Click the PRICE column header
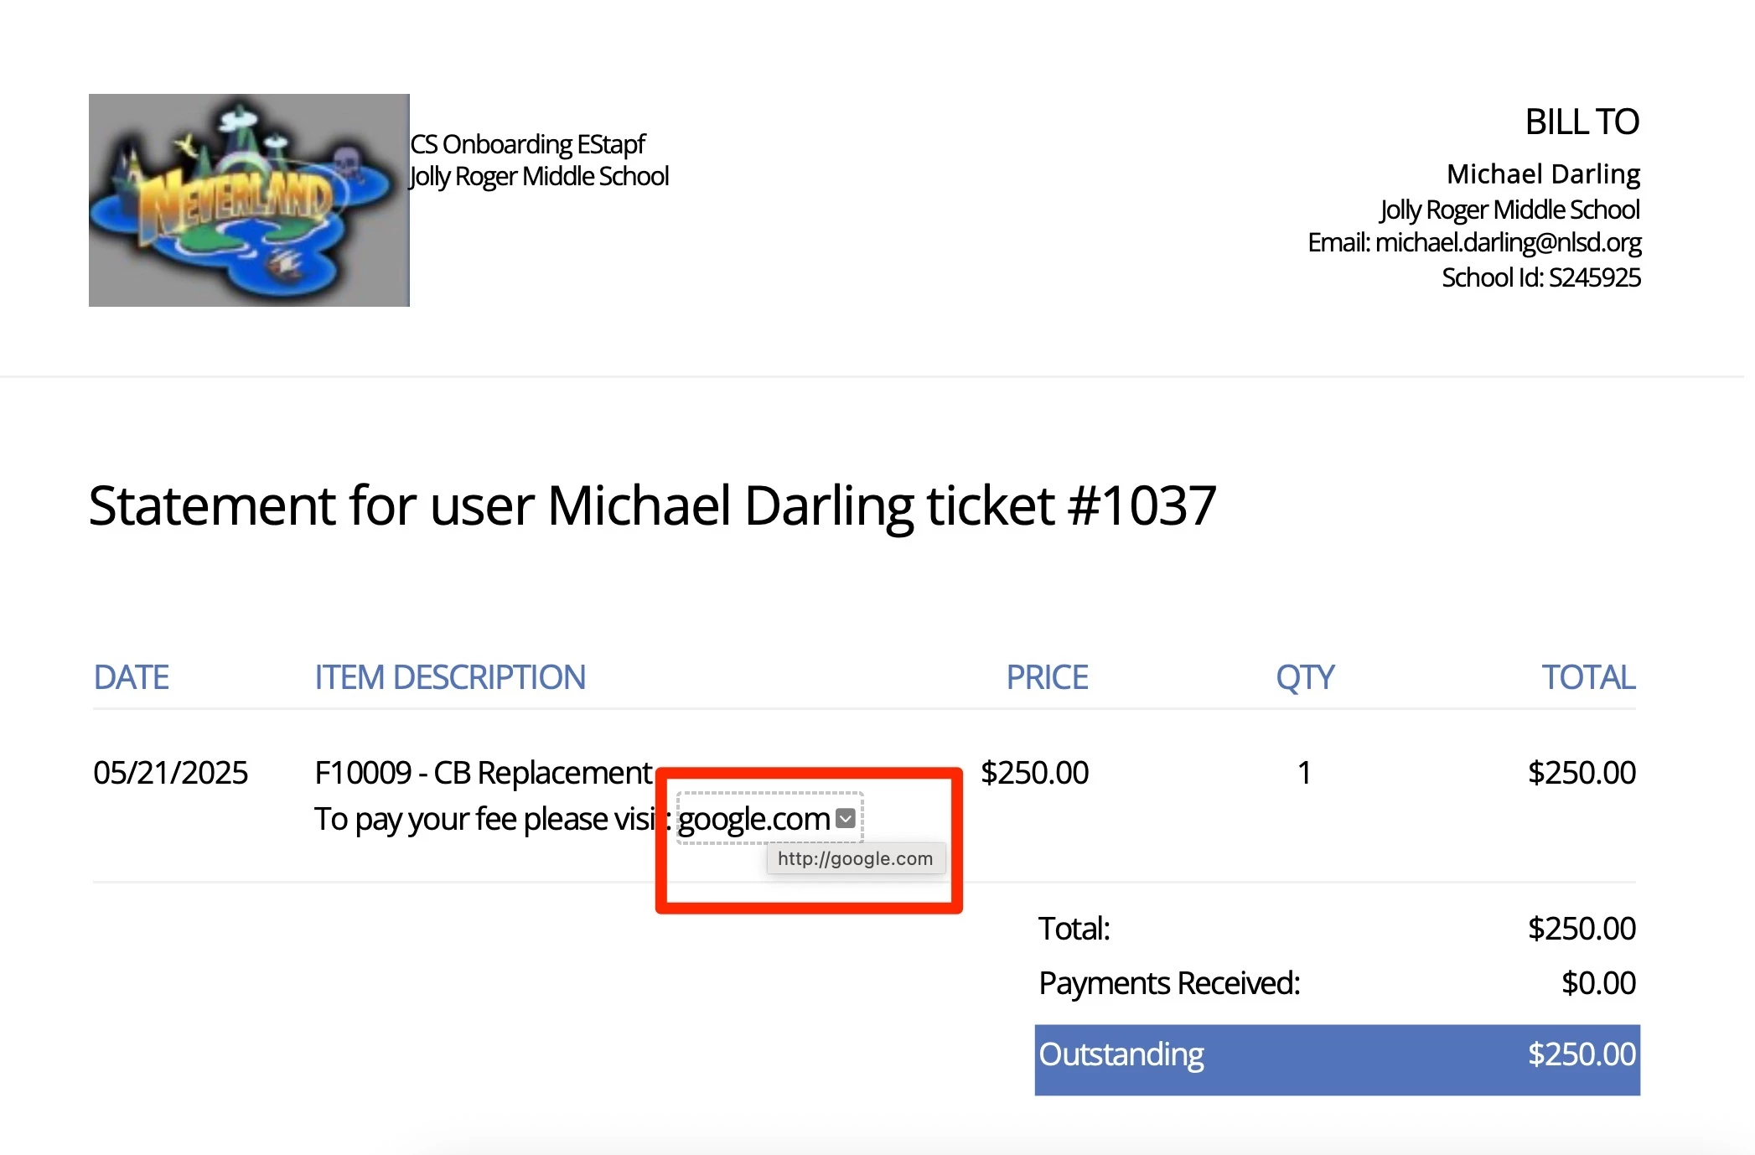 (x=1046, y=677)
